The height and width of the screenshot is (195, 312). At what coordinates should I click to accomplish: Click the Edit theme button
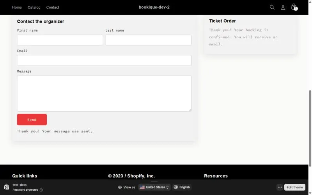295,187
